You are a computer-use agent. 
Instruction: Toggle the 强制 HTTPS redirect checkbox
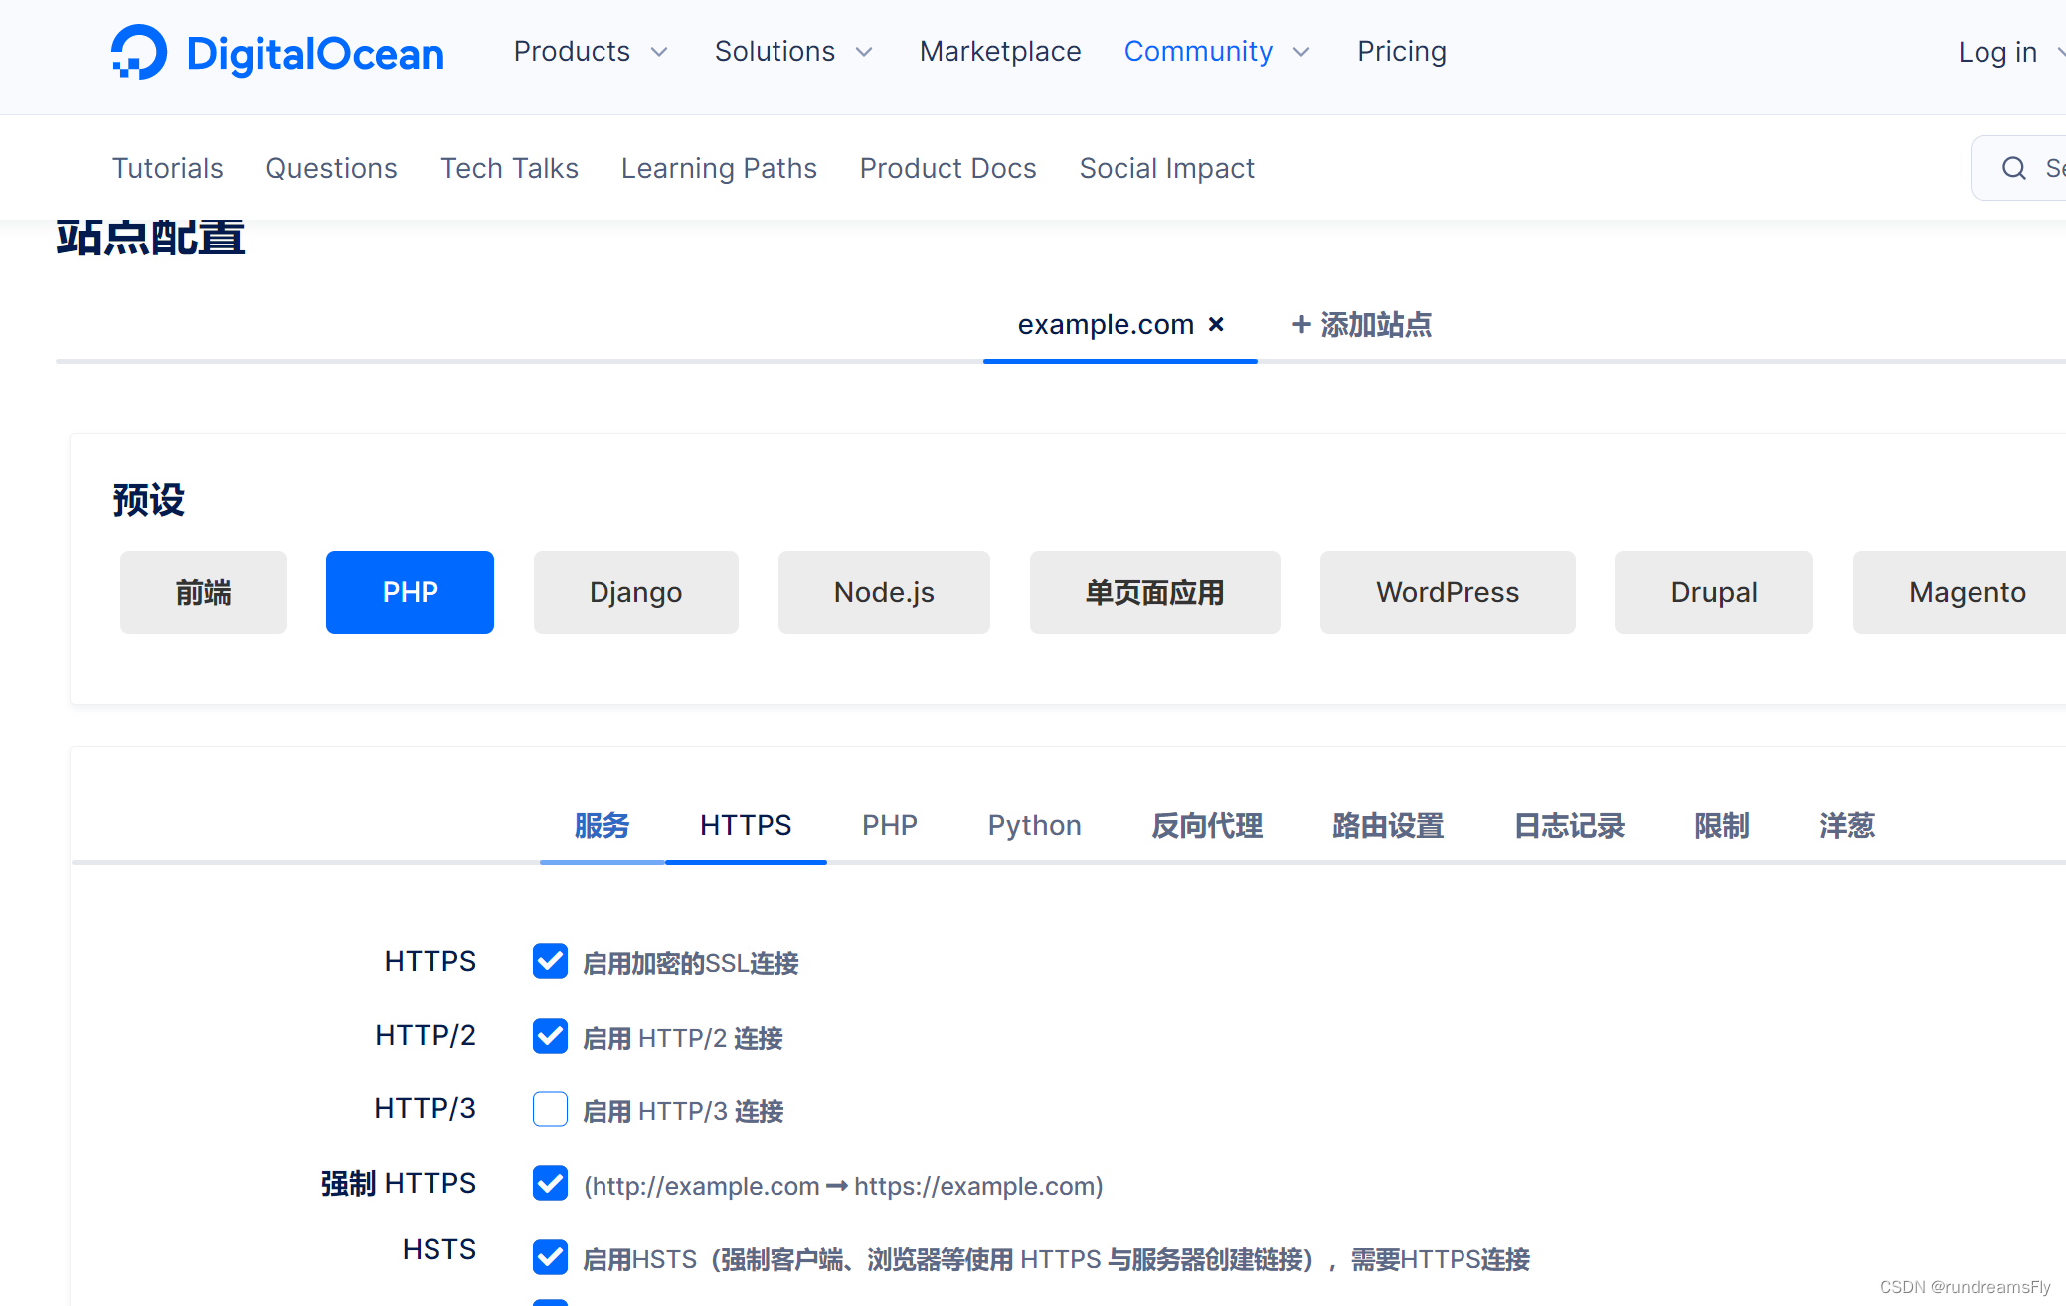click(x=550, y=1183)
